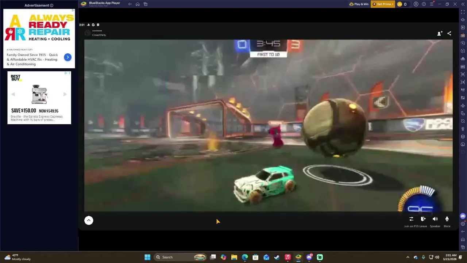Collapse the BlueStacks side toolbar with double arrows

tap(463, 4)
